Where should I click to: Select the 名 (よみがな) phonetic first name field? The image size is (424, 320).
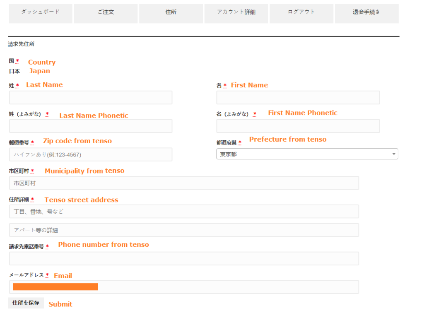298,126
